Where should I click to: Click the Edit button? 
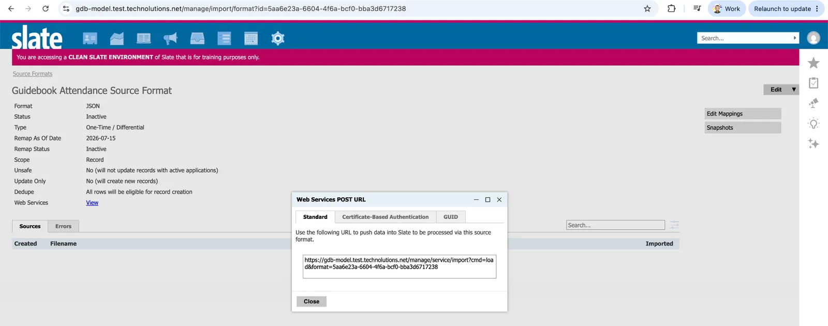(x=776, y=90)
